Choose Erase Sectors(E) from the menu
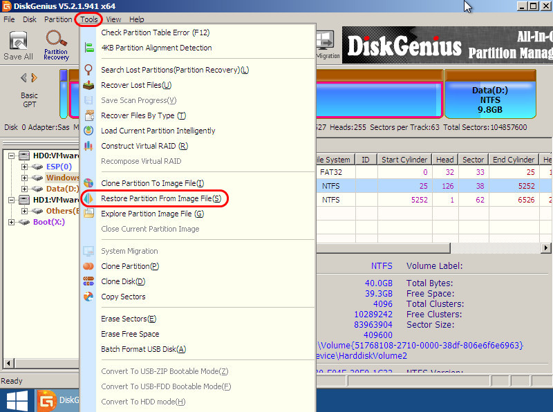 [x=129, y=319]
